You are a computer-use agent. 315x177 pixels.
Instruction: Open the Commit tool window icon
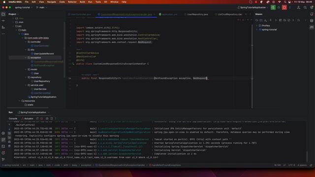pos(3,21)
